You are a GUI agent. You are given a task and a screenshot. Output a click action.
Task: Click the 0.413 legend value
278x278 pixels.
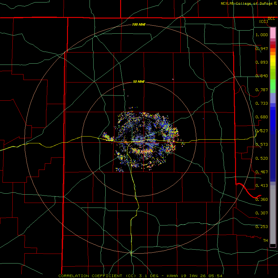(x=262, y=186)
